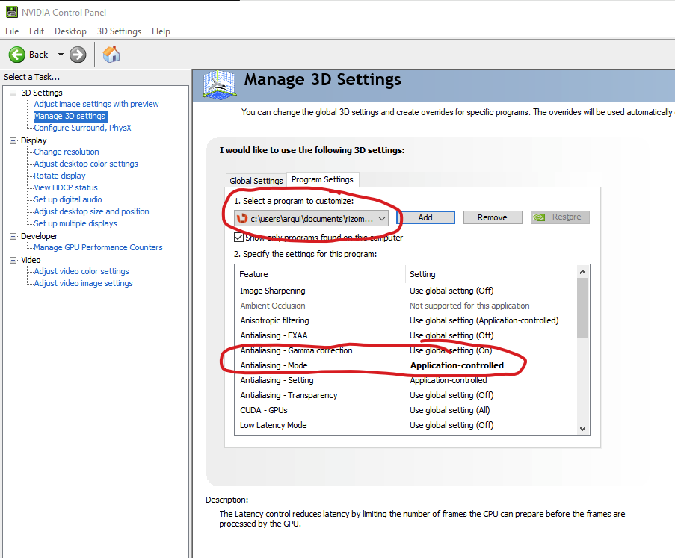Screen dimensions: 675x558
Task: Click the Application-controlled value for Antialiasing Mode
Action: pos(457,365)
